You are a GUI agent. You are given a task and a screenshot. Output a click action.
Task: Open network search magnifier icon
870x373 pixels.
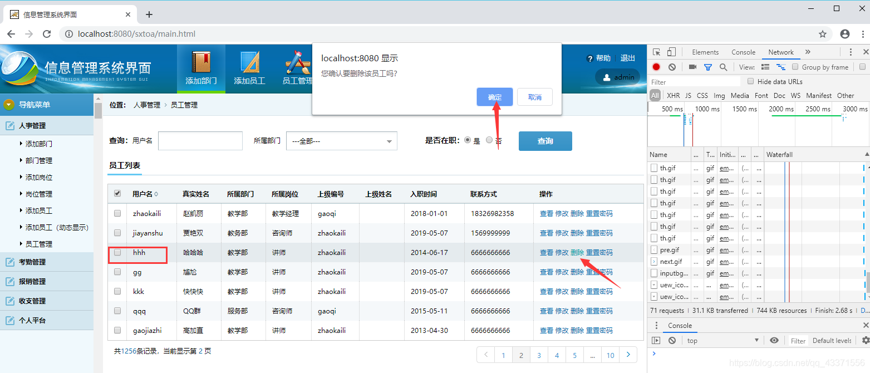(723, 67)
